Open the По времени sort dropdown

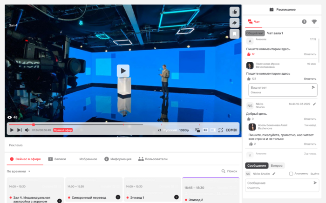click(x=19, y=171)
